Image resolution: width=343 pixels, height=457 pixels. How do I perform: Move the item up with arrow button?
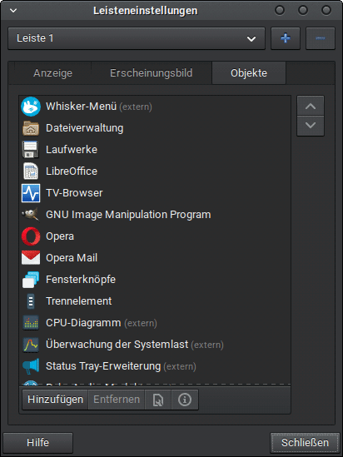point(311,106)
